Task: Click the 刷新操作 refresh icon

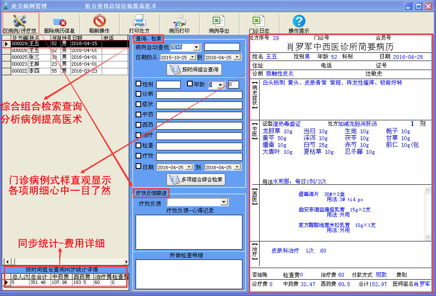Action: click(99, 21)
